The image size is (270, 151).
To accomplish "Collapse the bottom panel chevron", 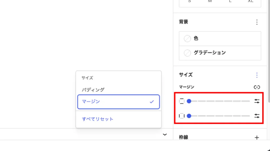I will tap(165, 135).
